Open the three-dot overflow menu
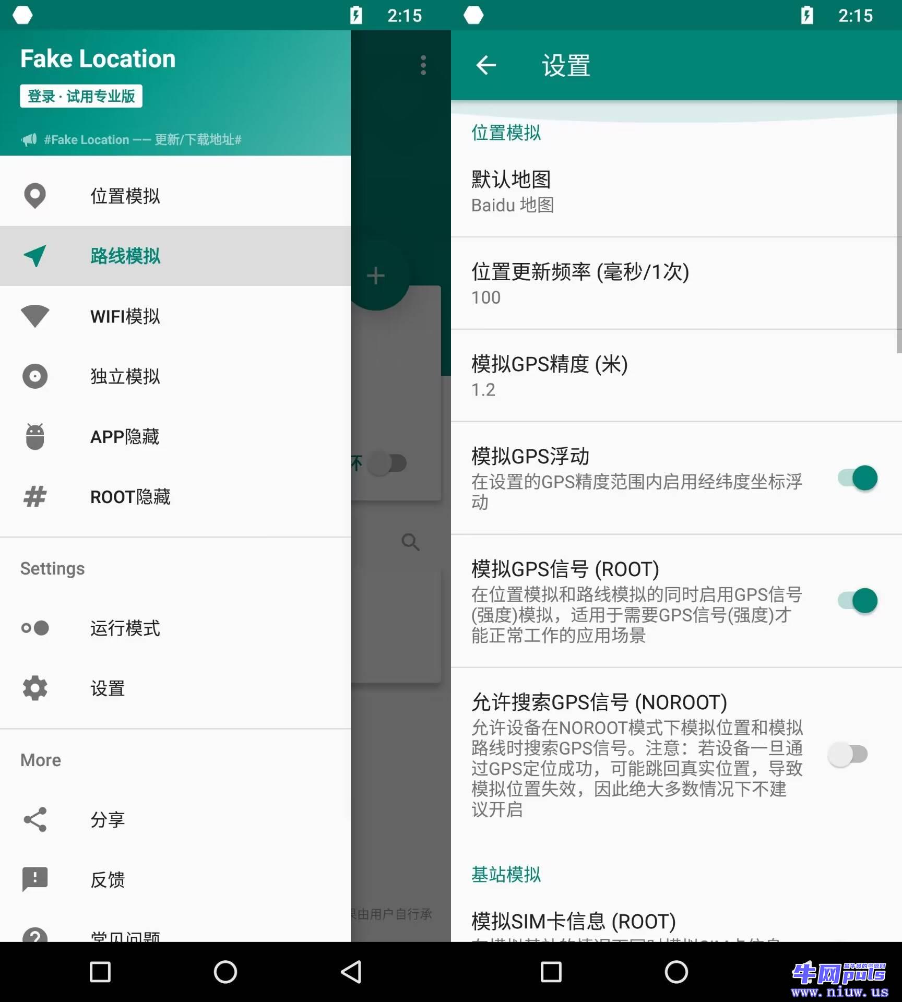 point(423,65)
